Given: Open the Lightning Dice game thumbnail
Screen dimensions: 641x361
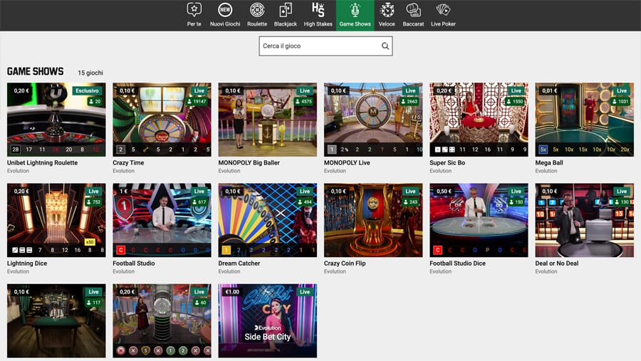Looking at the screenshot, I should [x=56, y=220].
